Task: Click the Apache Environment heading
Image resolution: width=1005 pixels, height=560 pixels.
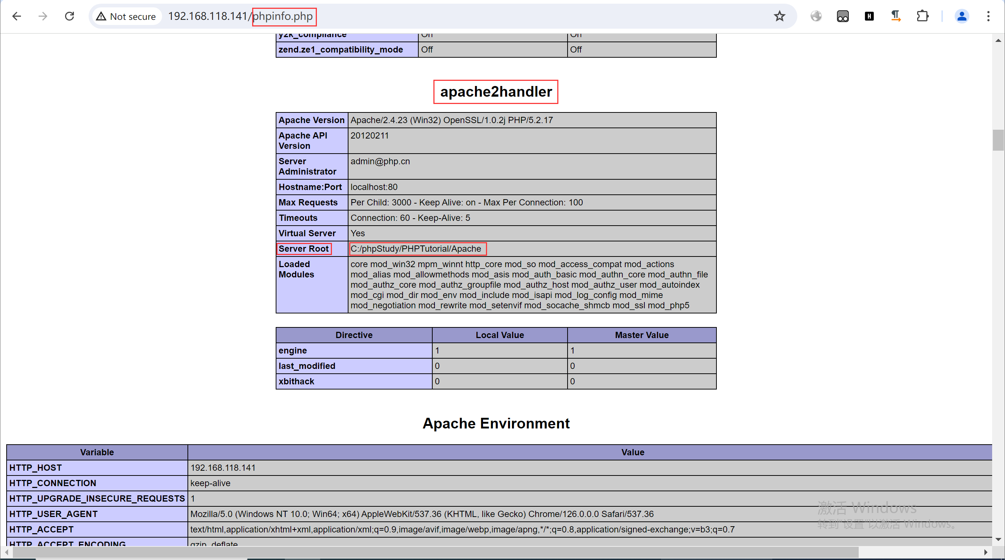Action: [x=496, y=424]
